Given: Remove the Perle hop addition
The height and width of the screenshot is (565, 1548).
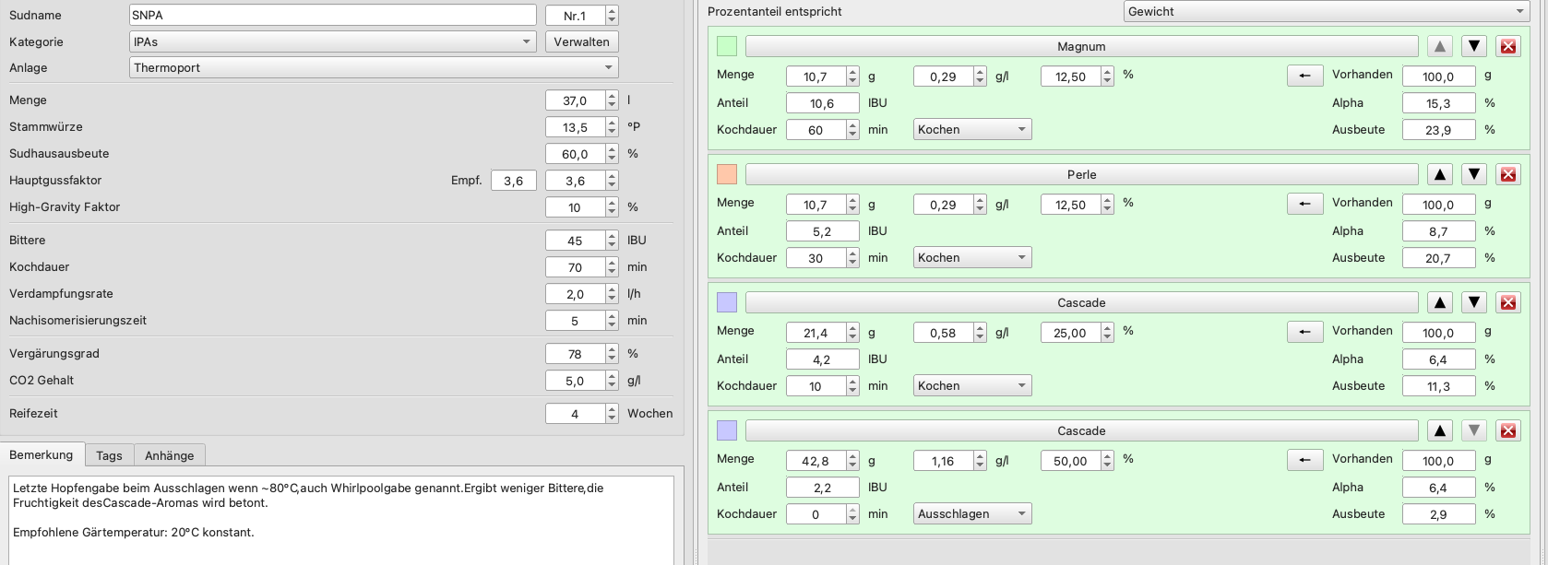Looking at the screenshot, I should pyautogui.click(x=1508, y=174).
